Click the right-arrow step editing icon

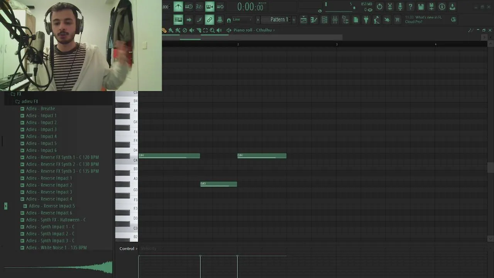point(189,20)
